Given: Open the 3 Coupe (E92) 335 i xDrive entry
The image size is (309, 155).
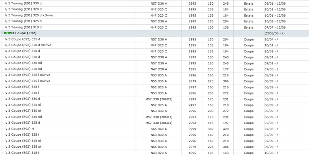Looking at the screenshot, I should point(29,81).
